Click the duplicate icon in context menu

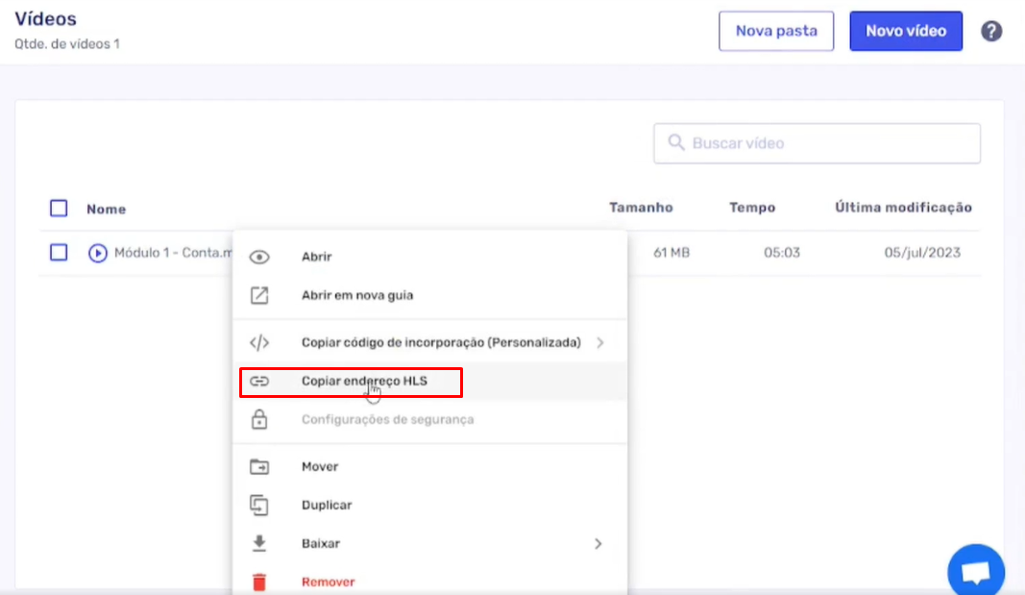pyautogui.click(x=259, y=506)
